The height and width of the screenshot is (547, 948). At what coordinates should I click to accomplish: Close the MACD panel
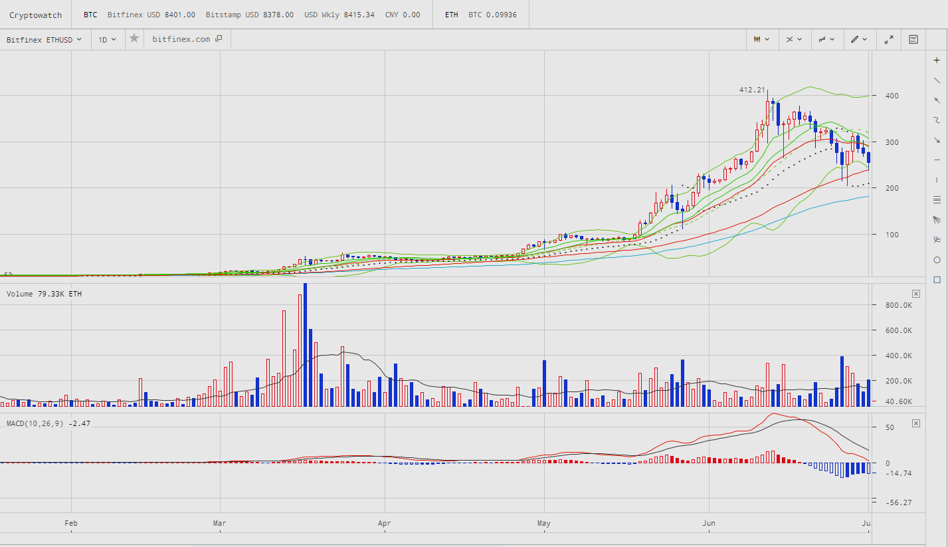pyautogui.click(x=916, y=423)
